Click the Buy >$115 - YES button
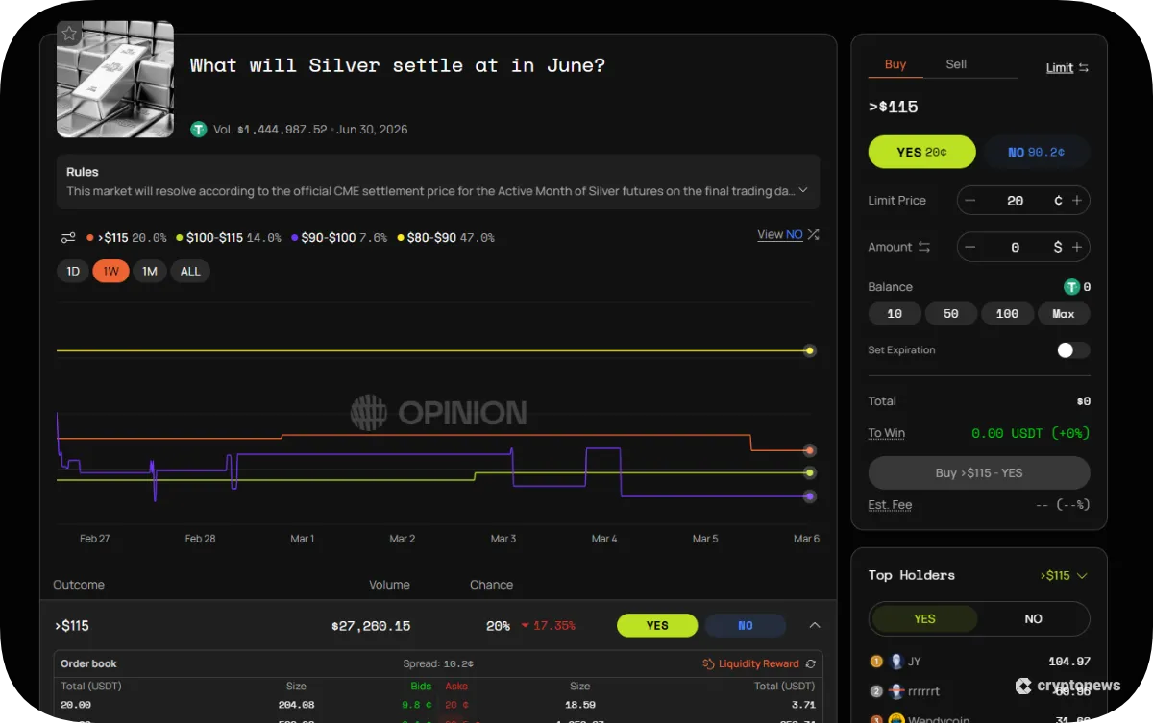 979,472
